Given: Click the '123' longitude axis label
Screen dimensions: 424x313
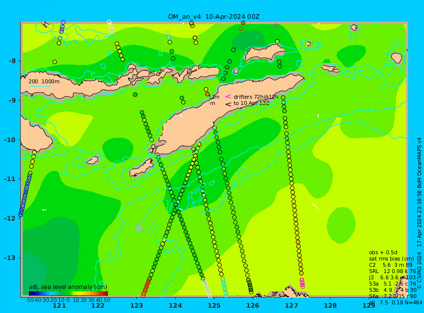Looking at the screenshot, I should (136, 305).
